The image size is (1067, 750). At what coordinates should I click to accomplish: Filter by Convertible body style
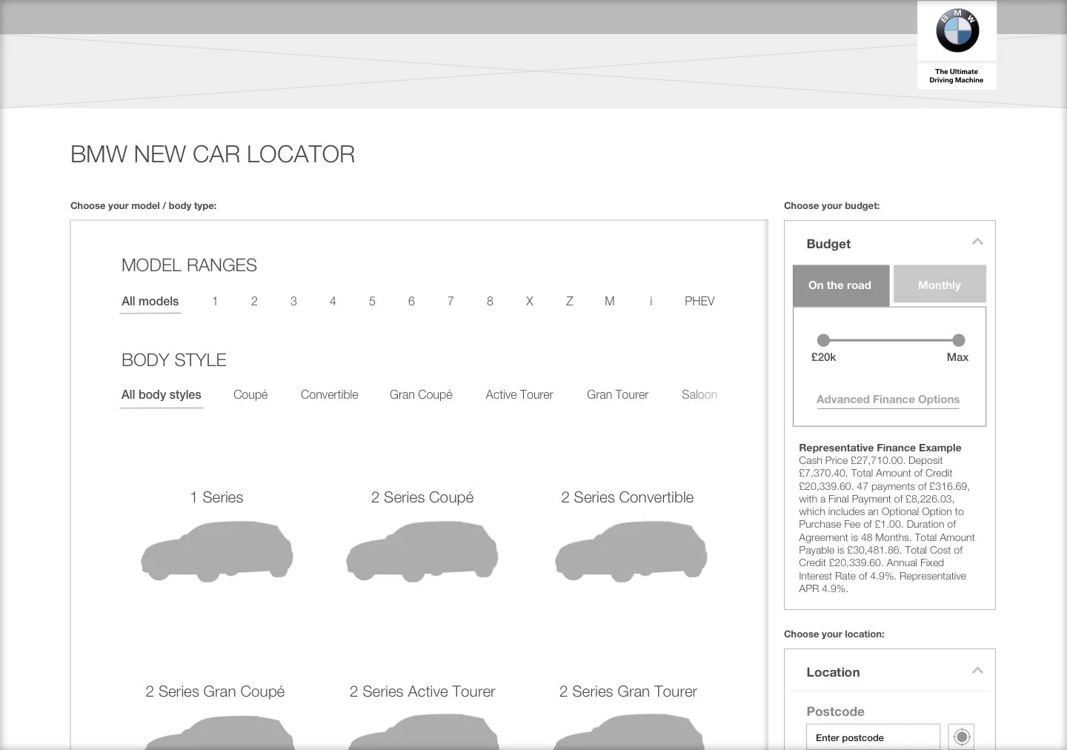[x=329, y=394]
